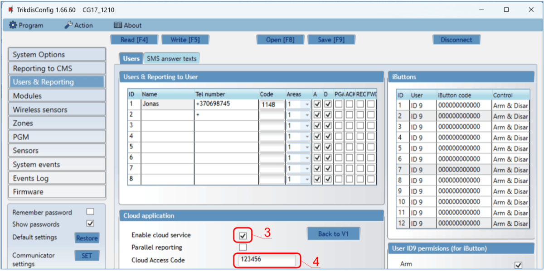The width and height of the screenshot is (544, 271).
Task: Click the Disconnect button
Action: coord(456,40)
